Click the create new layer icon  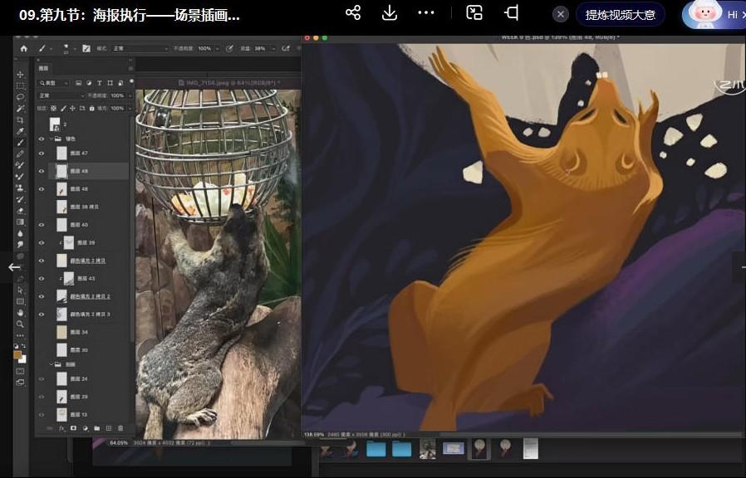[x=109, y=428]
